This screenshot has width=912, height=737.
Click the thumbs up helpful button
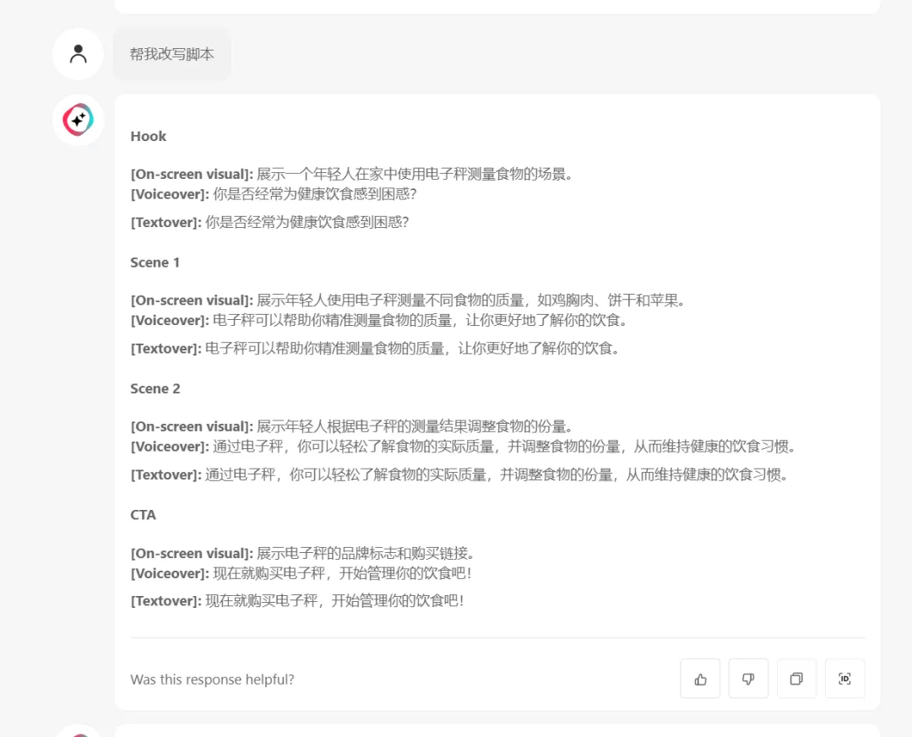[700, 678]
